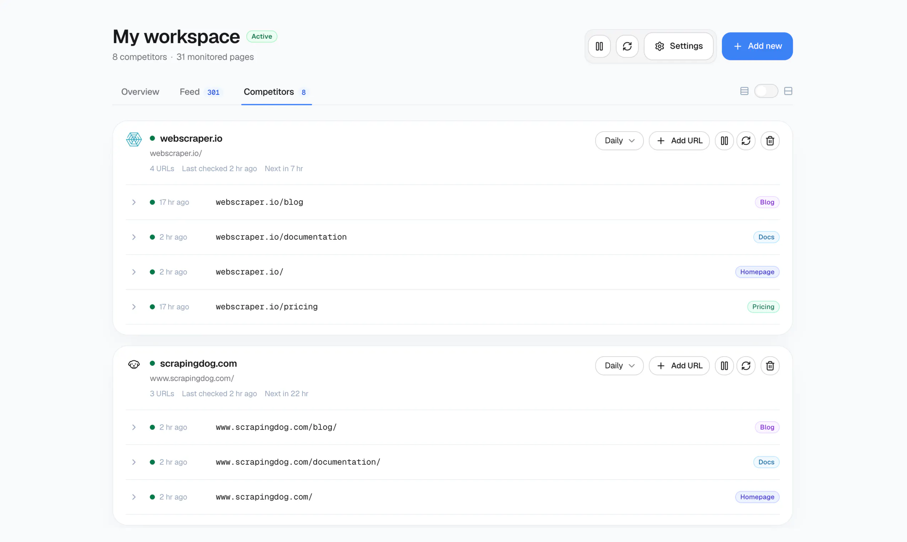
Task: Click the Pricing tag on webscraper.io/pricing
Action: click(763, 307)
